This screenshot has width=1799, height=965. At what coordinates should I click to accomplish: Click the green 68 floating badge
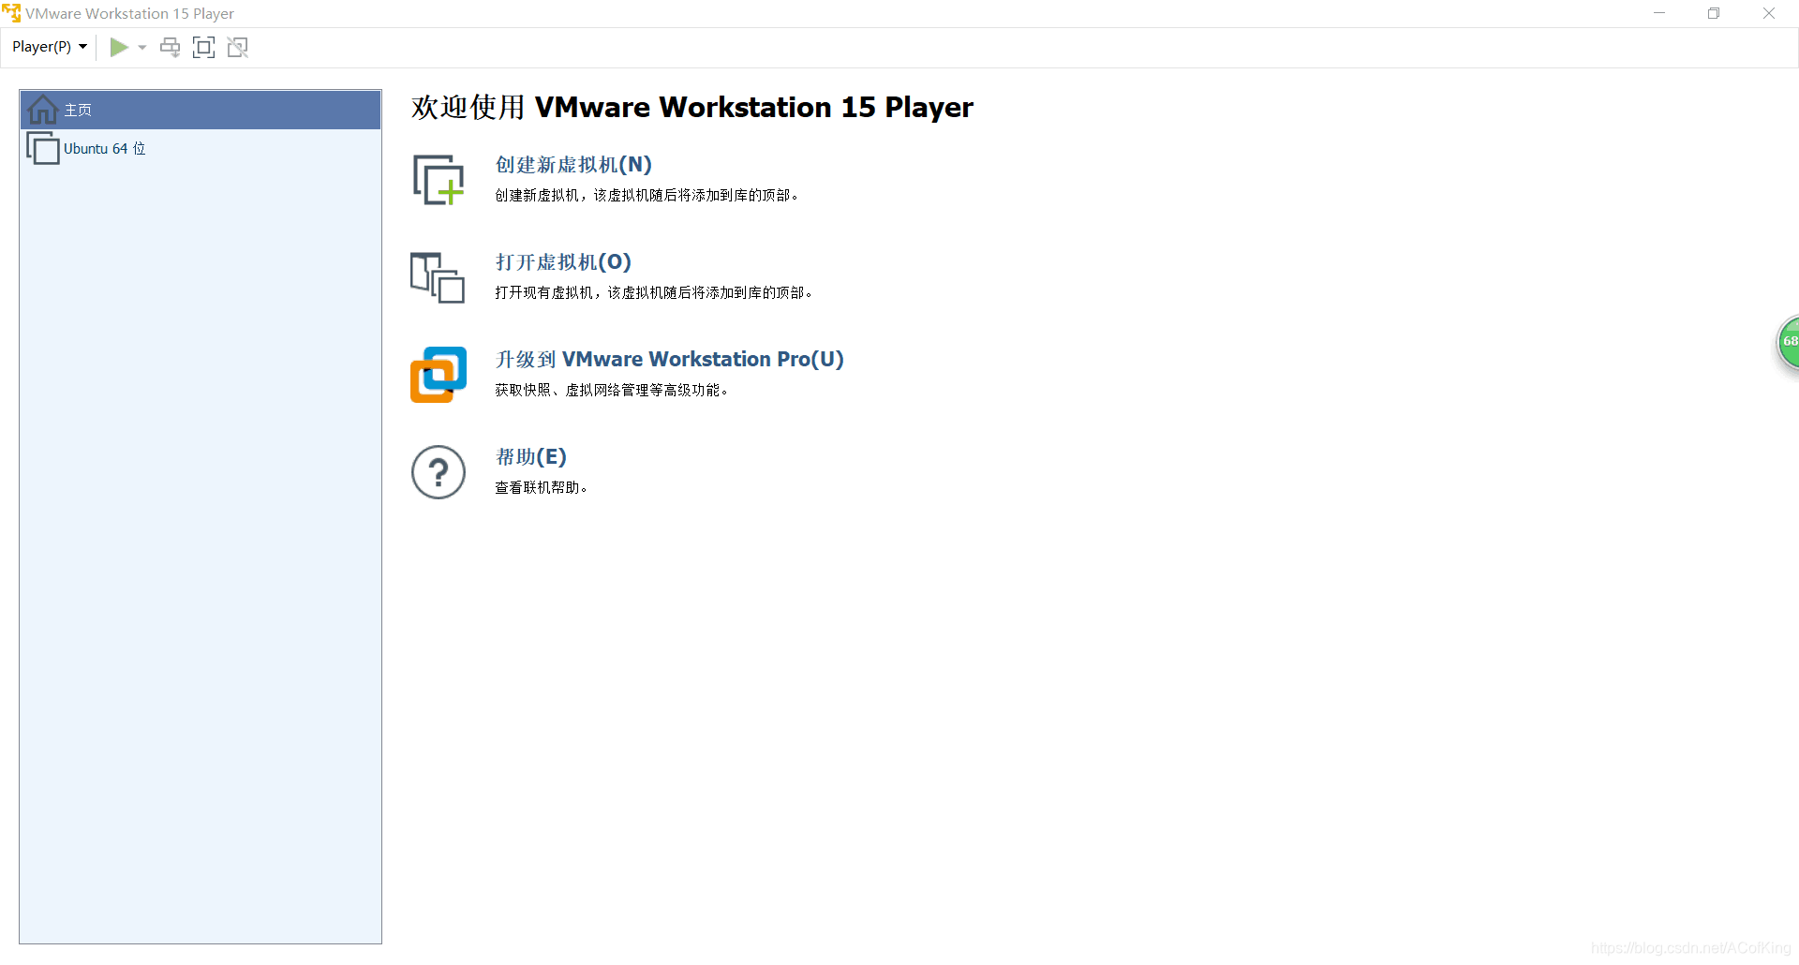coord(1788,343)
